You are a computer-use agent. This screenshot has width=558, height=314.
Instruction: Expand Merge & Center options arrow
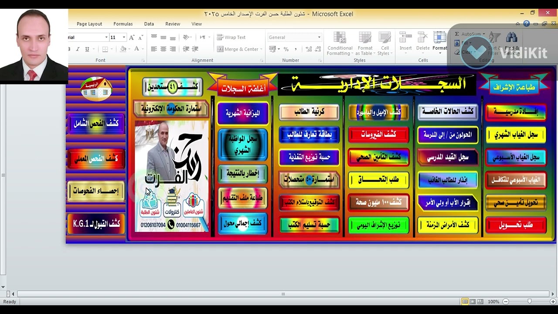pyautogui.click(x=262, y=49)
